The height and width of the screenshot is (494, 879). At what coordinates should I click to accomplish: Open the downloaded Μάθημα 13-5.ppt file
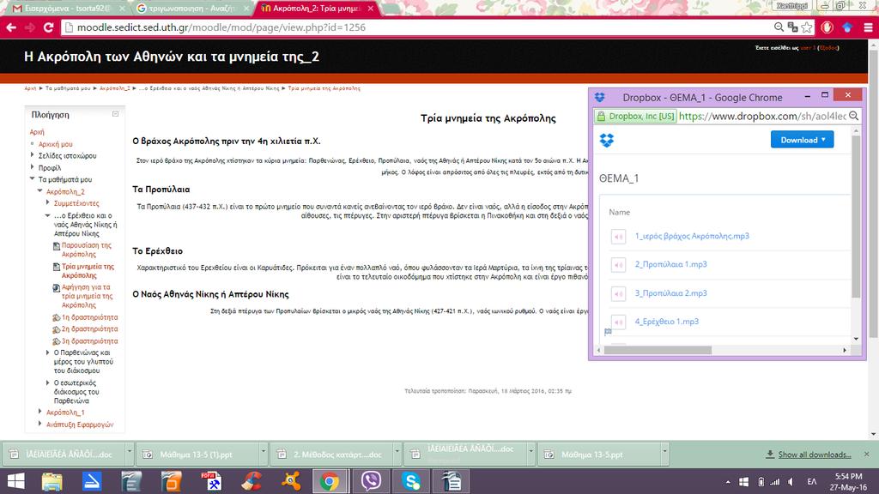(x=597, y=455)
